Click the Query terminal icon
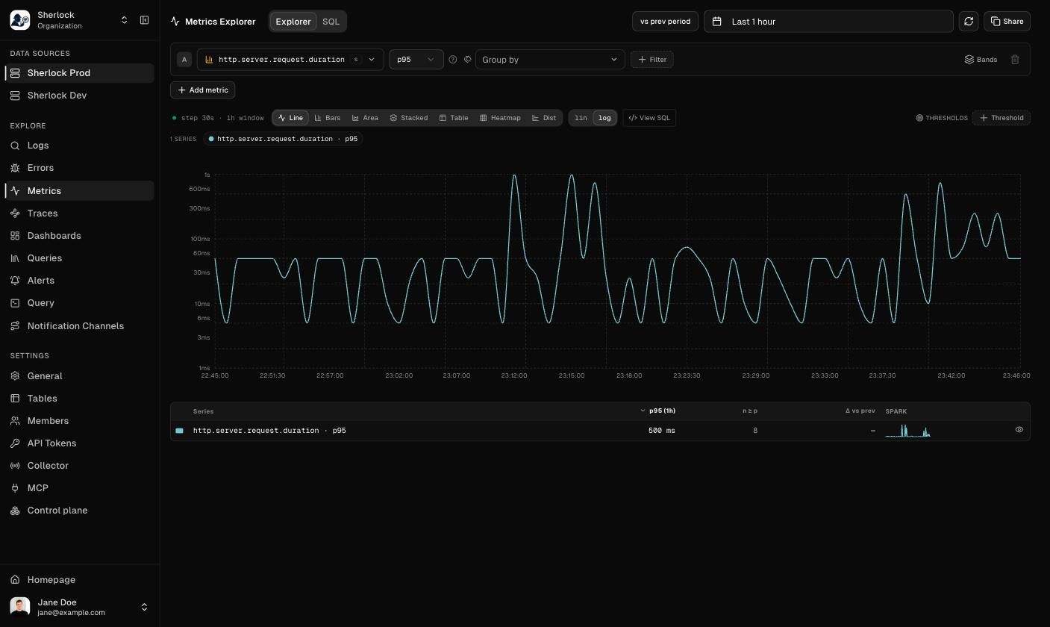This screenshot has width=1050, height=627. (x=15, y=303)
